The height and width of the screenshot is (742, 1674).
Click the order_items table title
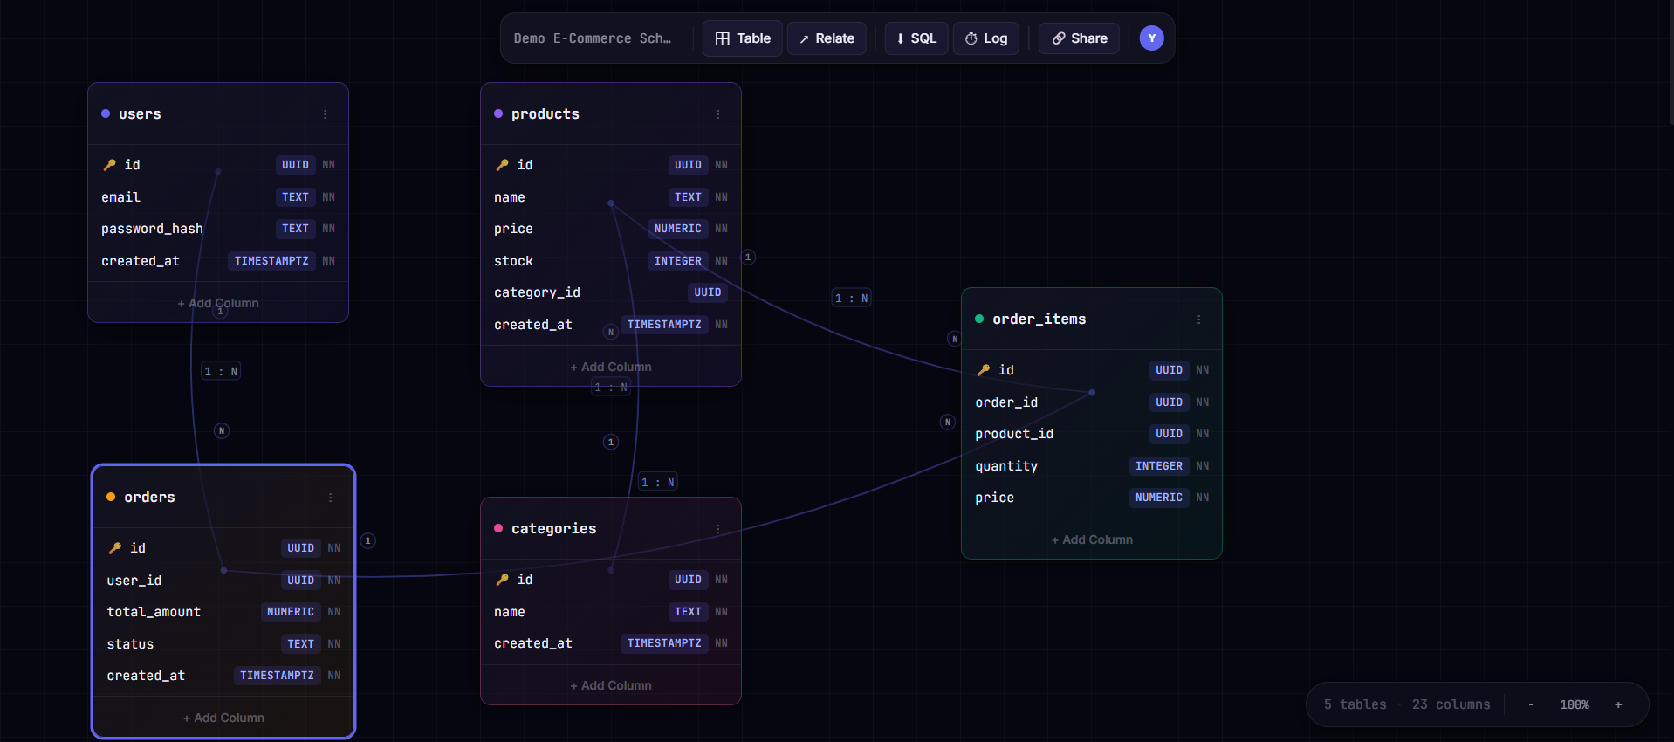tap(1039, 319)
